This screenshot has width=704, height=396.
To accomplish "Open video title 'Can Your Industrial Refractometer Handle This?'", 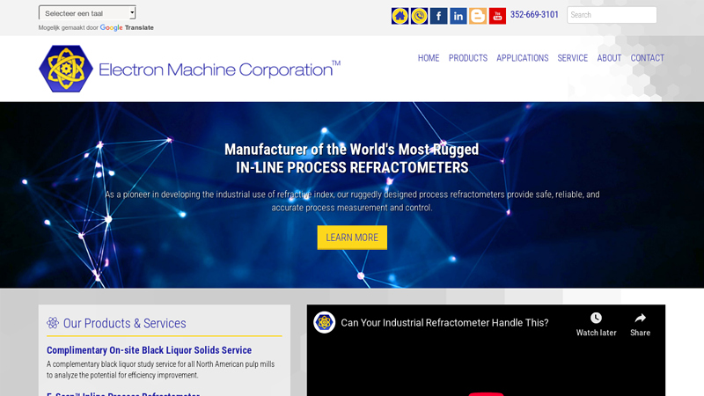I will [444, 323].
